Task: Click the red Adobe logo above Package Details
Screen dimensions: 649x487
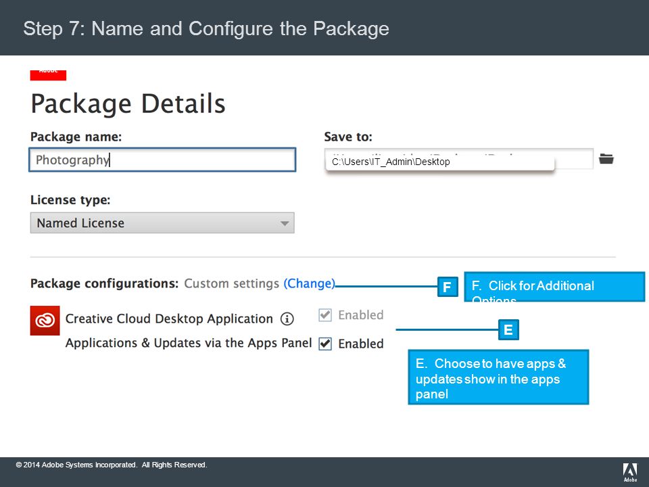Action: pyautogui.click(x=48, y=75)
